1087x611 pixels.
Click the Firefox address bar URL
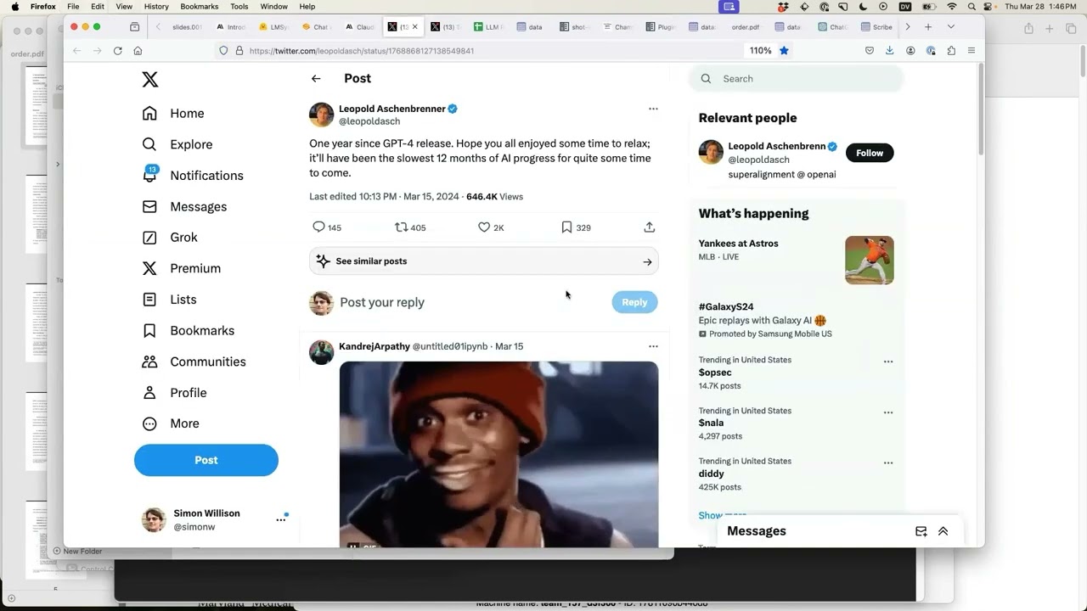coord(362,51)
